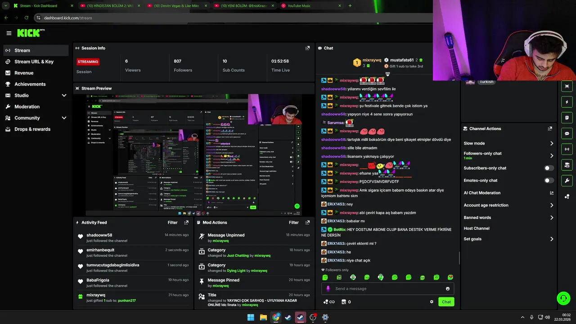
Task: Click the channel points infinity icon
Action: 329,302
